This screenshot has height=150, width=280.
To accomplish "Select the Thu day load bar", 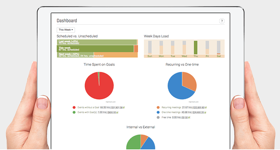I will coord(196,47).
